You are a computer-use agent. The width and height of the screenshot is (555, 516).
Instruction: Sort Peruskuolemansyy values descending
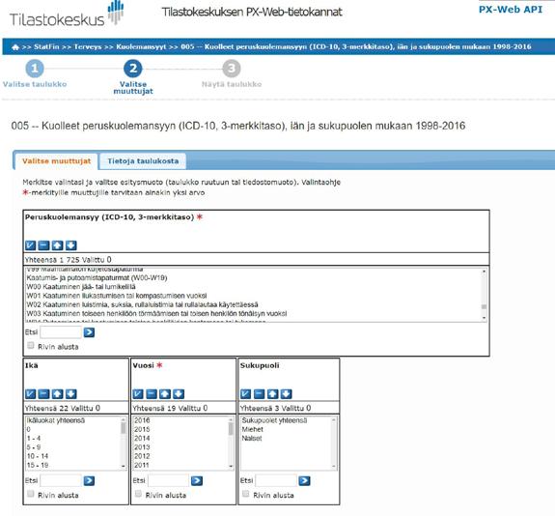pyautogui.click(x=70, y=245)
